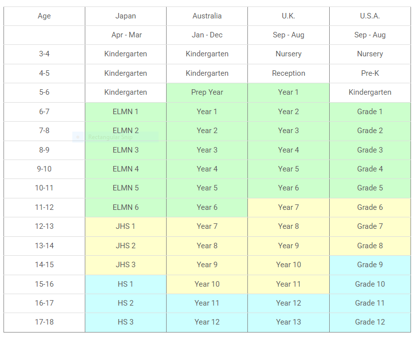Screen dimensions: 414x338
Task: Click the Reception cell in U.K. column
Action: [288, 73]
